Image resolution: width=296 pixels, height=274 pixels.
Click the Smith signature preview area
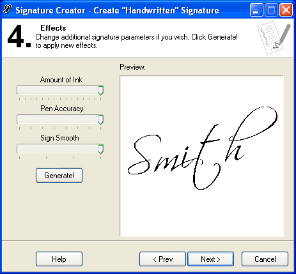tap(201, 156)
